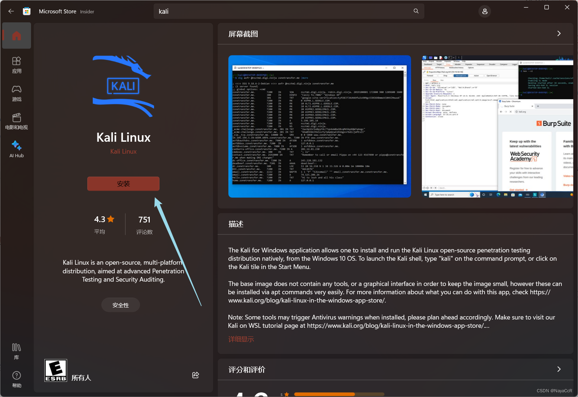Close the Microsoft Store window

coord(567,7)
